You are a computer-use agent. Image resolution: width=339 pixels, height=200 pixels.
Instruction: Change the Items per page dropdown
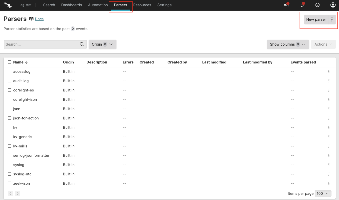[x=323, y=193]
